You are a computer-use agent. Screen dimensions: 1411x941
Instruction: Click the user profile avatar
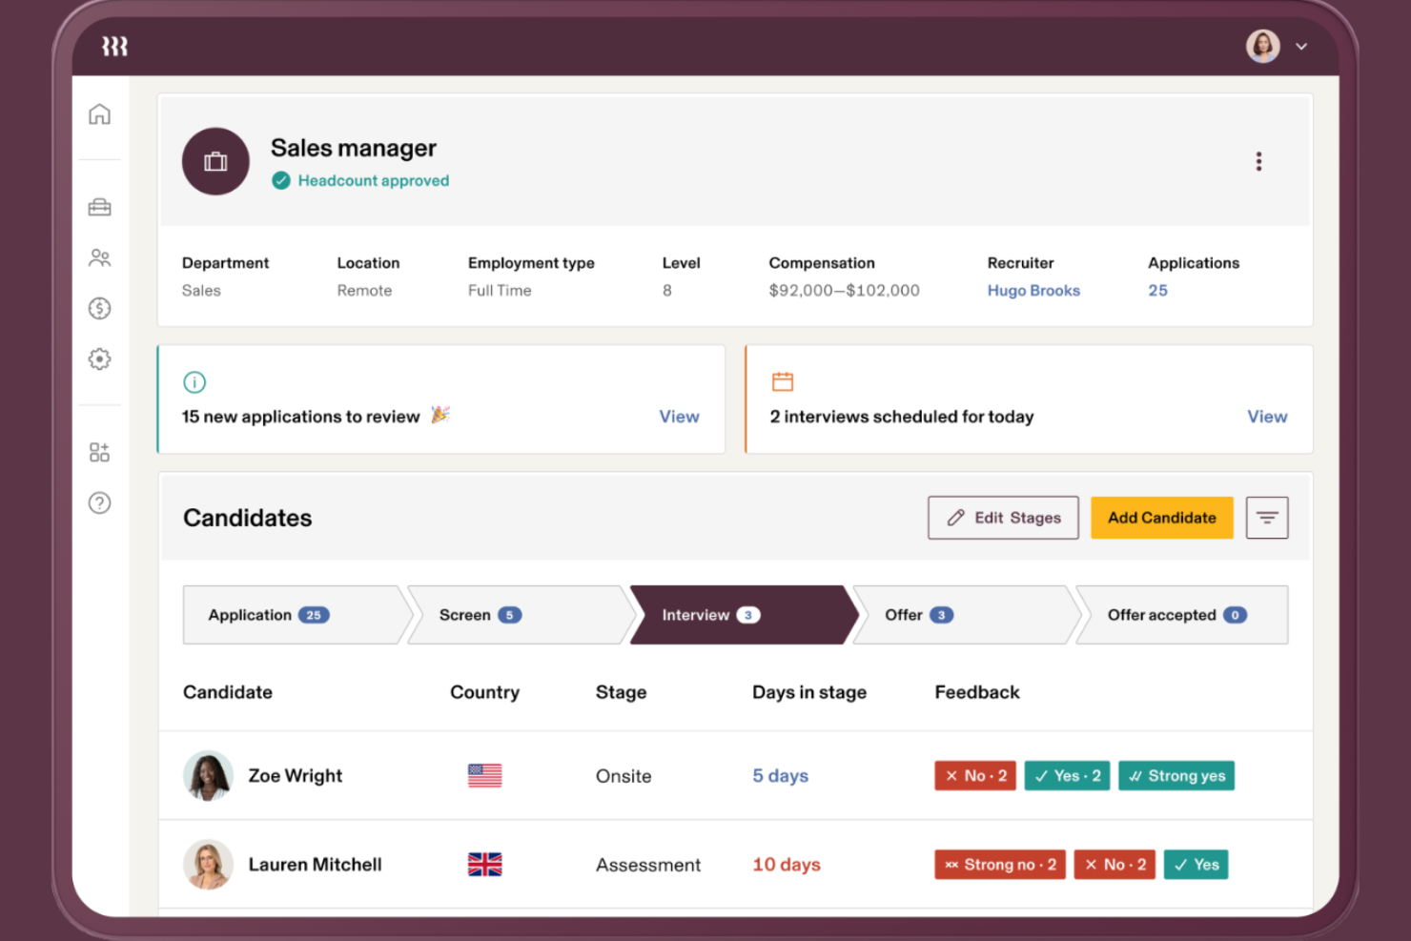[x=1263, y=46]
